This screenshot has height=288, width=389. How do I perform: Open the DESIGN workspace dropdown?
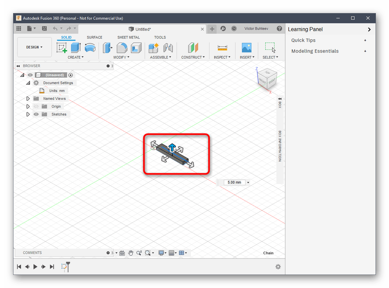pos(34,47)
